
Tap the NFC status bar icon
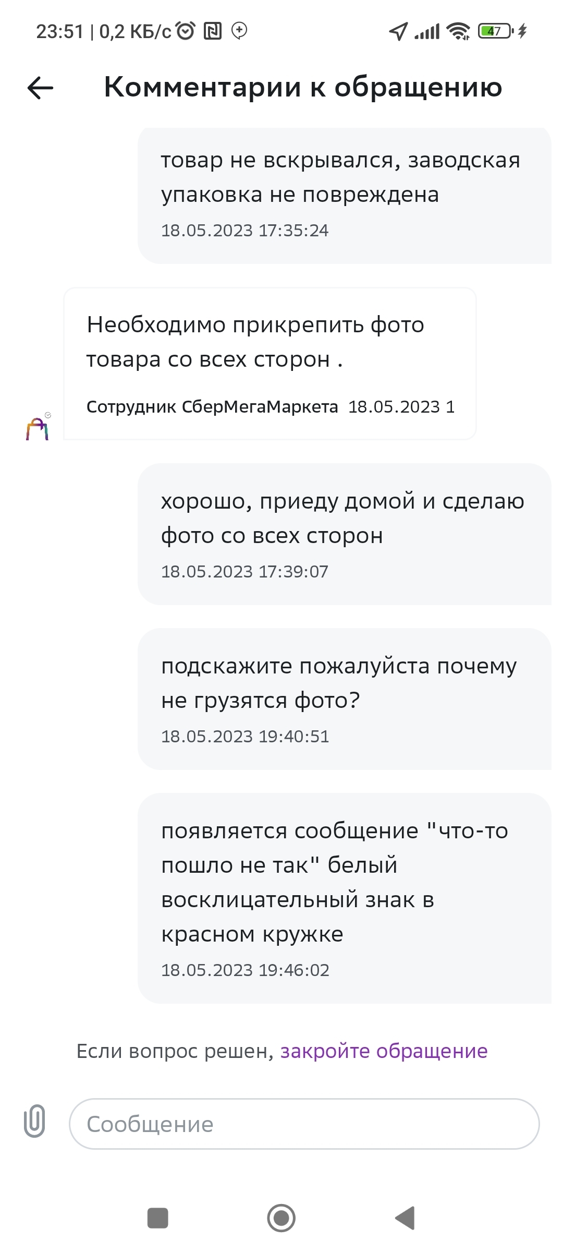(213, 31)
